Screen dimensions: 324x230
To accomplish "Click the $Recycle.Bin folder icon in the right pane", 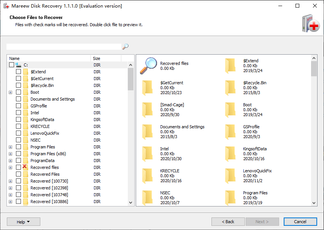I will tap(230, 88).
